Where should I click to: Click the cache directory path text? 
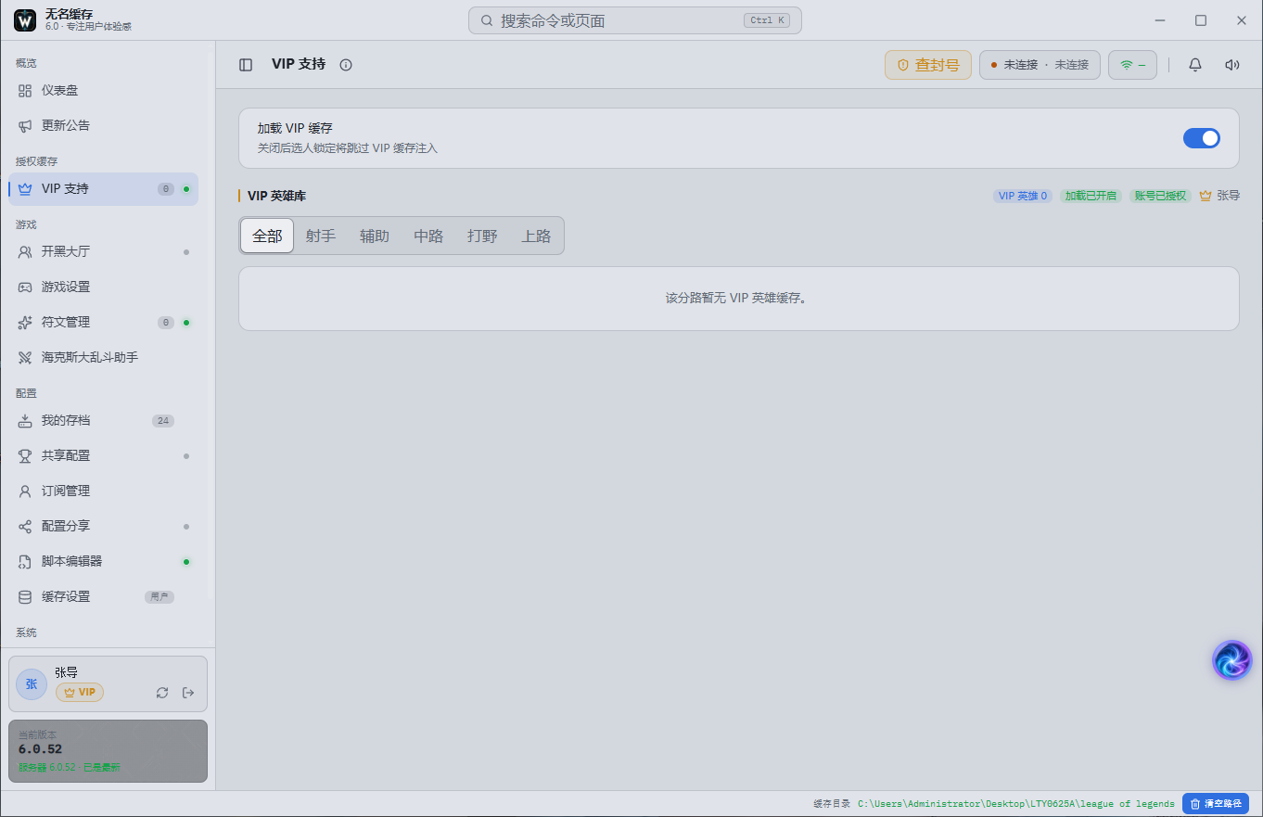[x=1016, y=804]
